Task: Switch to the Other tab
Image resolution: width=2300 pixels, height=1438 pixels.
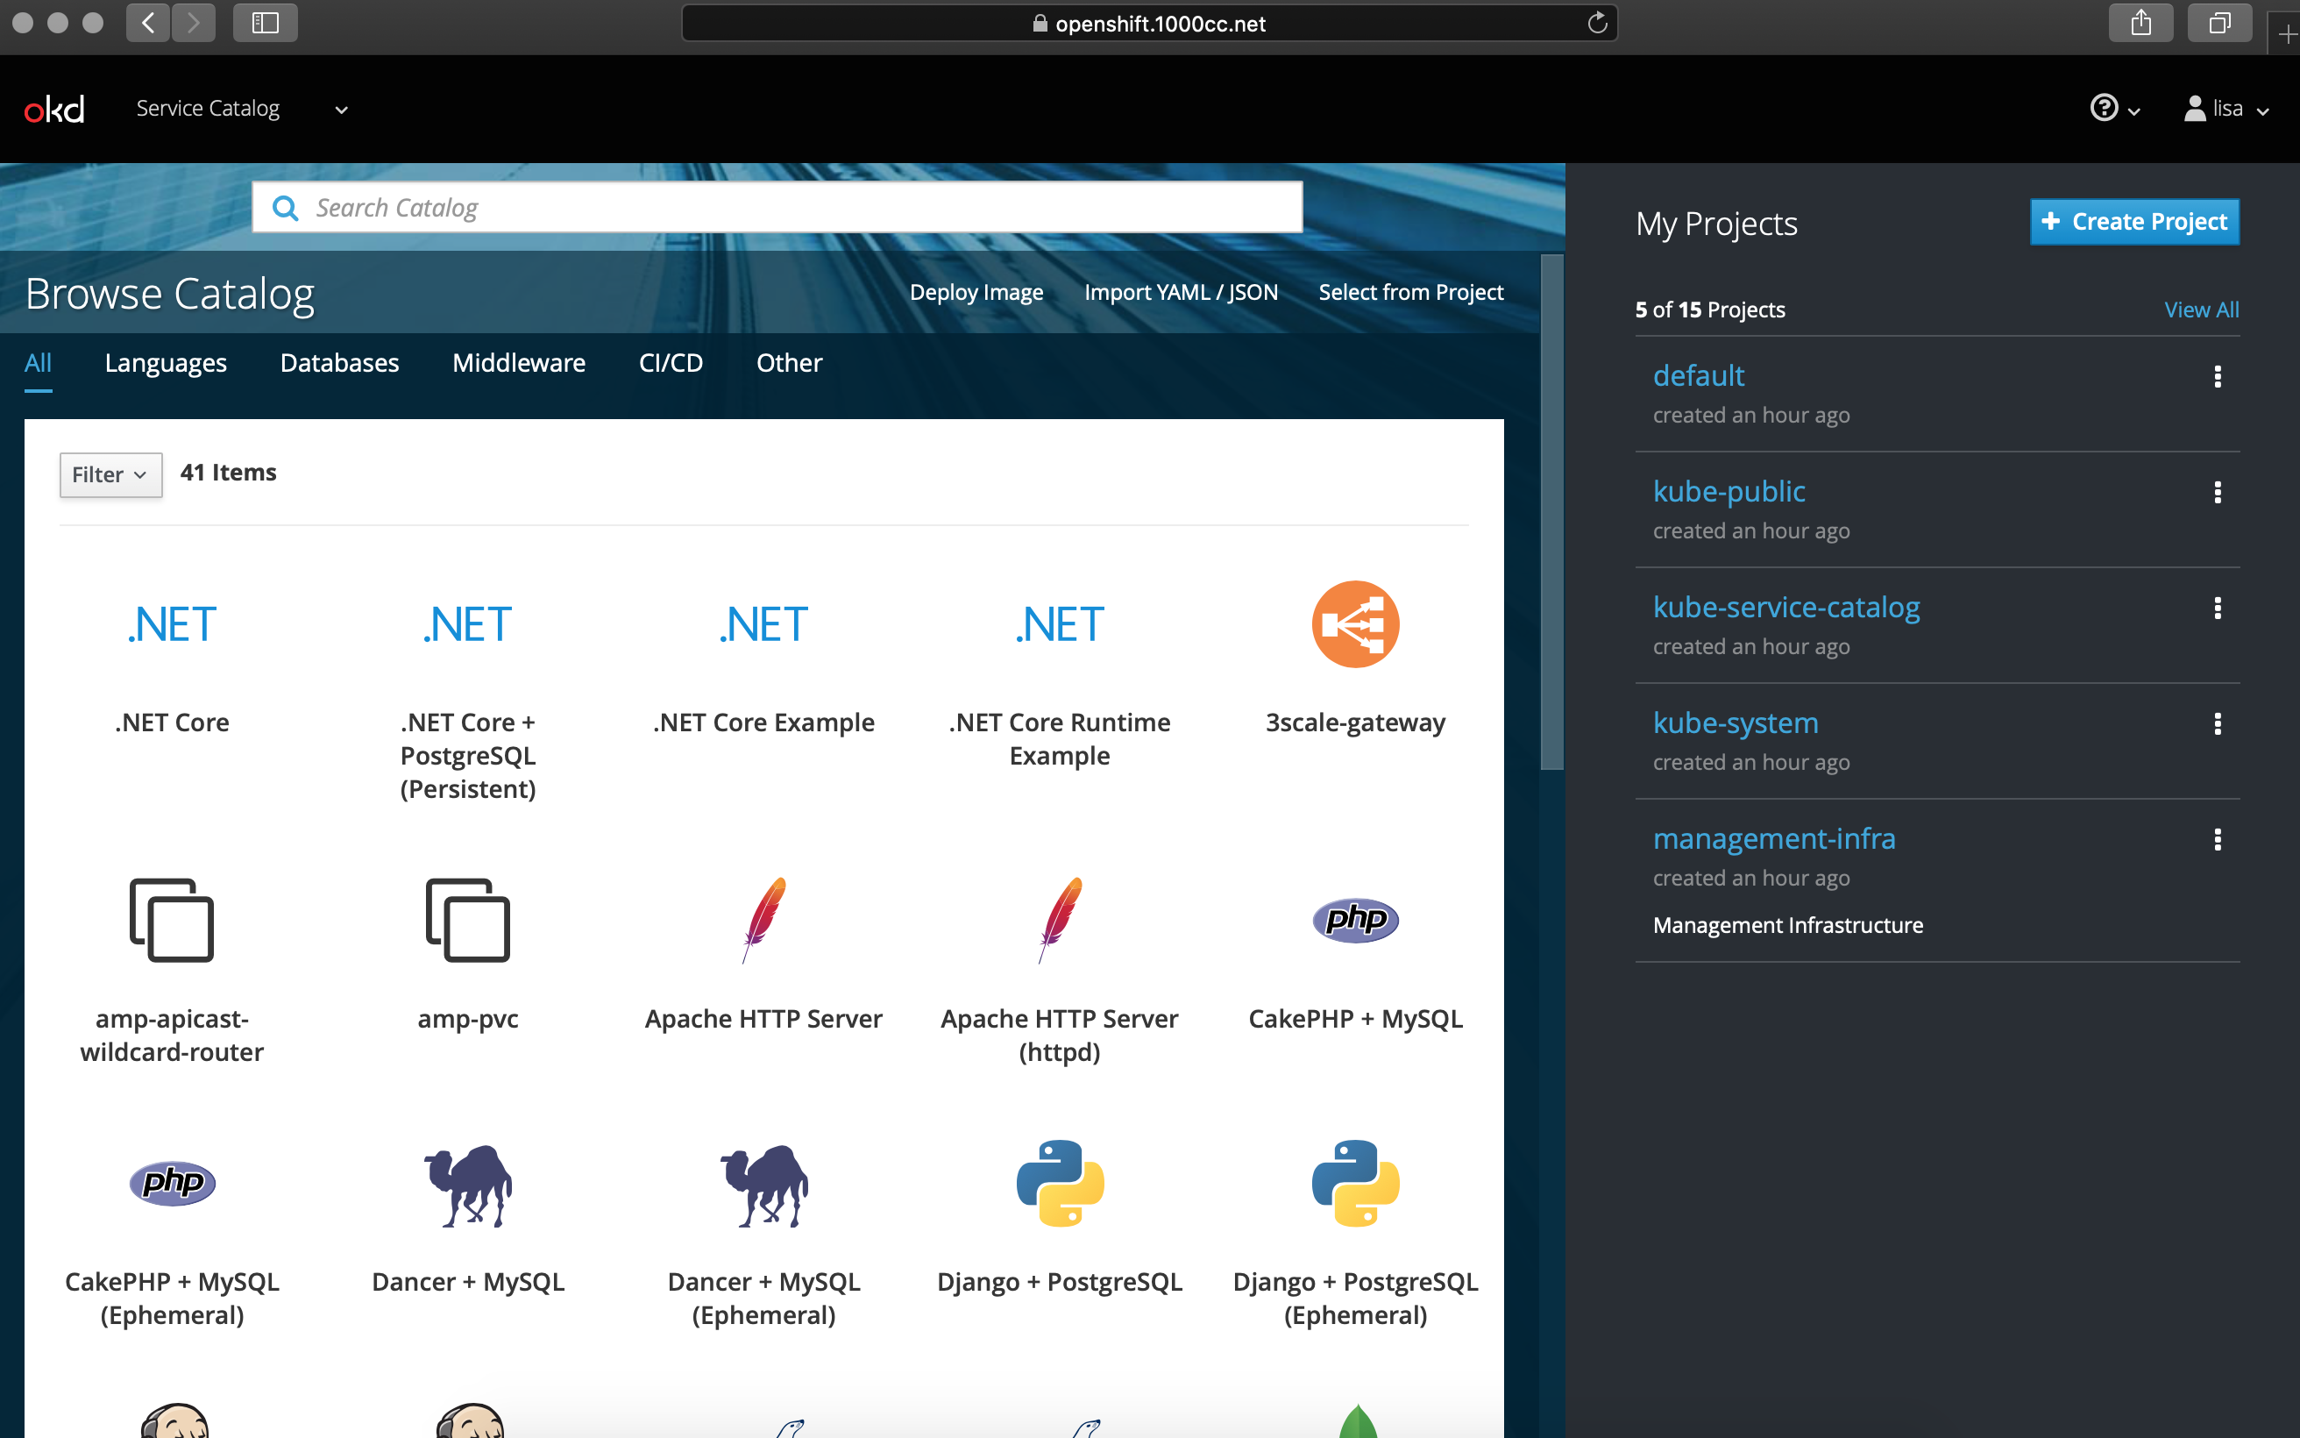Action: click(789, 363)
